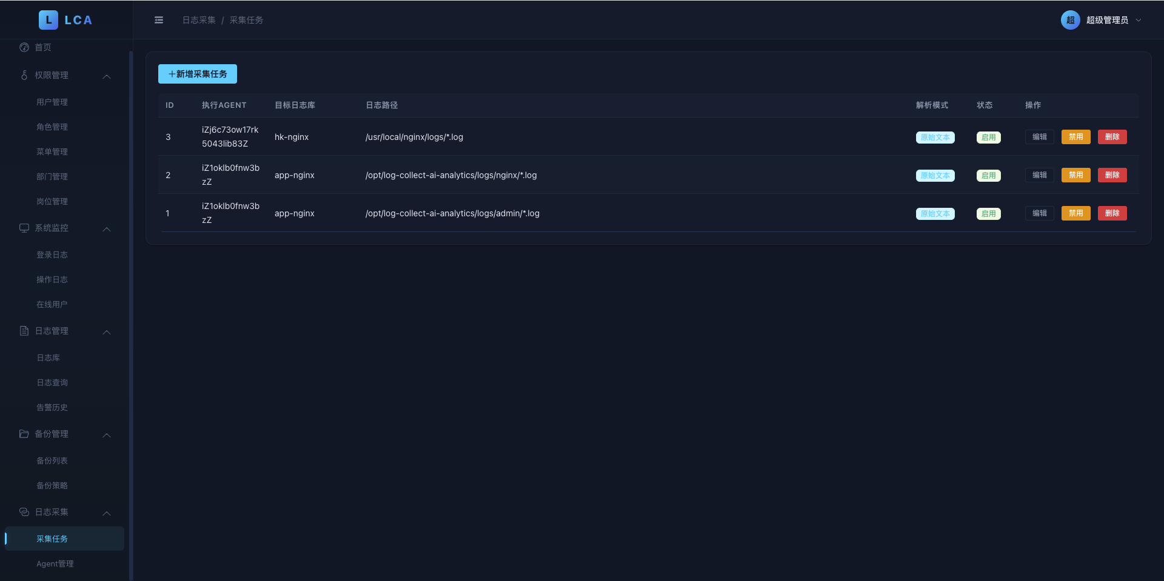Delete task with logs/admin/*.log path
This screenshot has height=581, width=1164.
pyautogui.click(x=1112, y=213)
